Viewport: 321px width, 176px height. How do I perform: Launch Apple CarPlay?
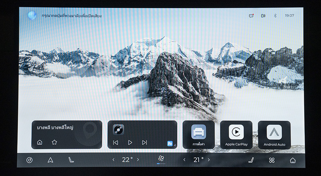(236, 135)
